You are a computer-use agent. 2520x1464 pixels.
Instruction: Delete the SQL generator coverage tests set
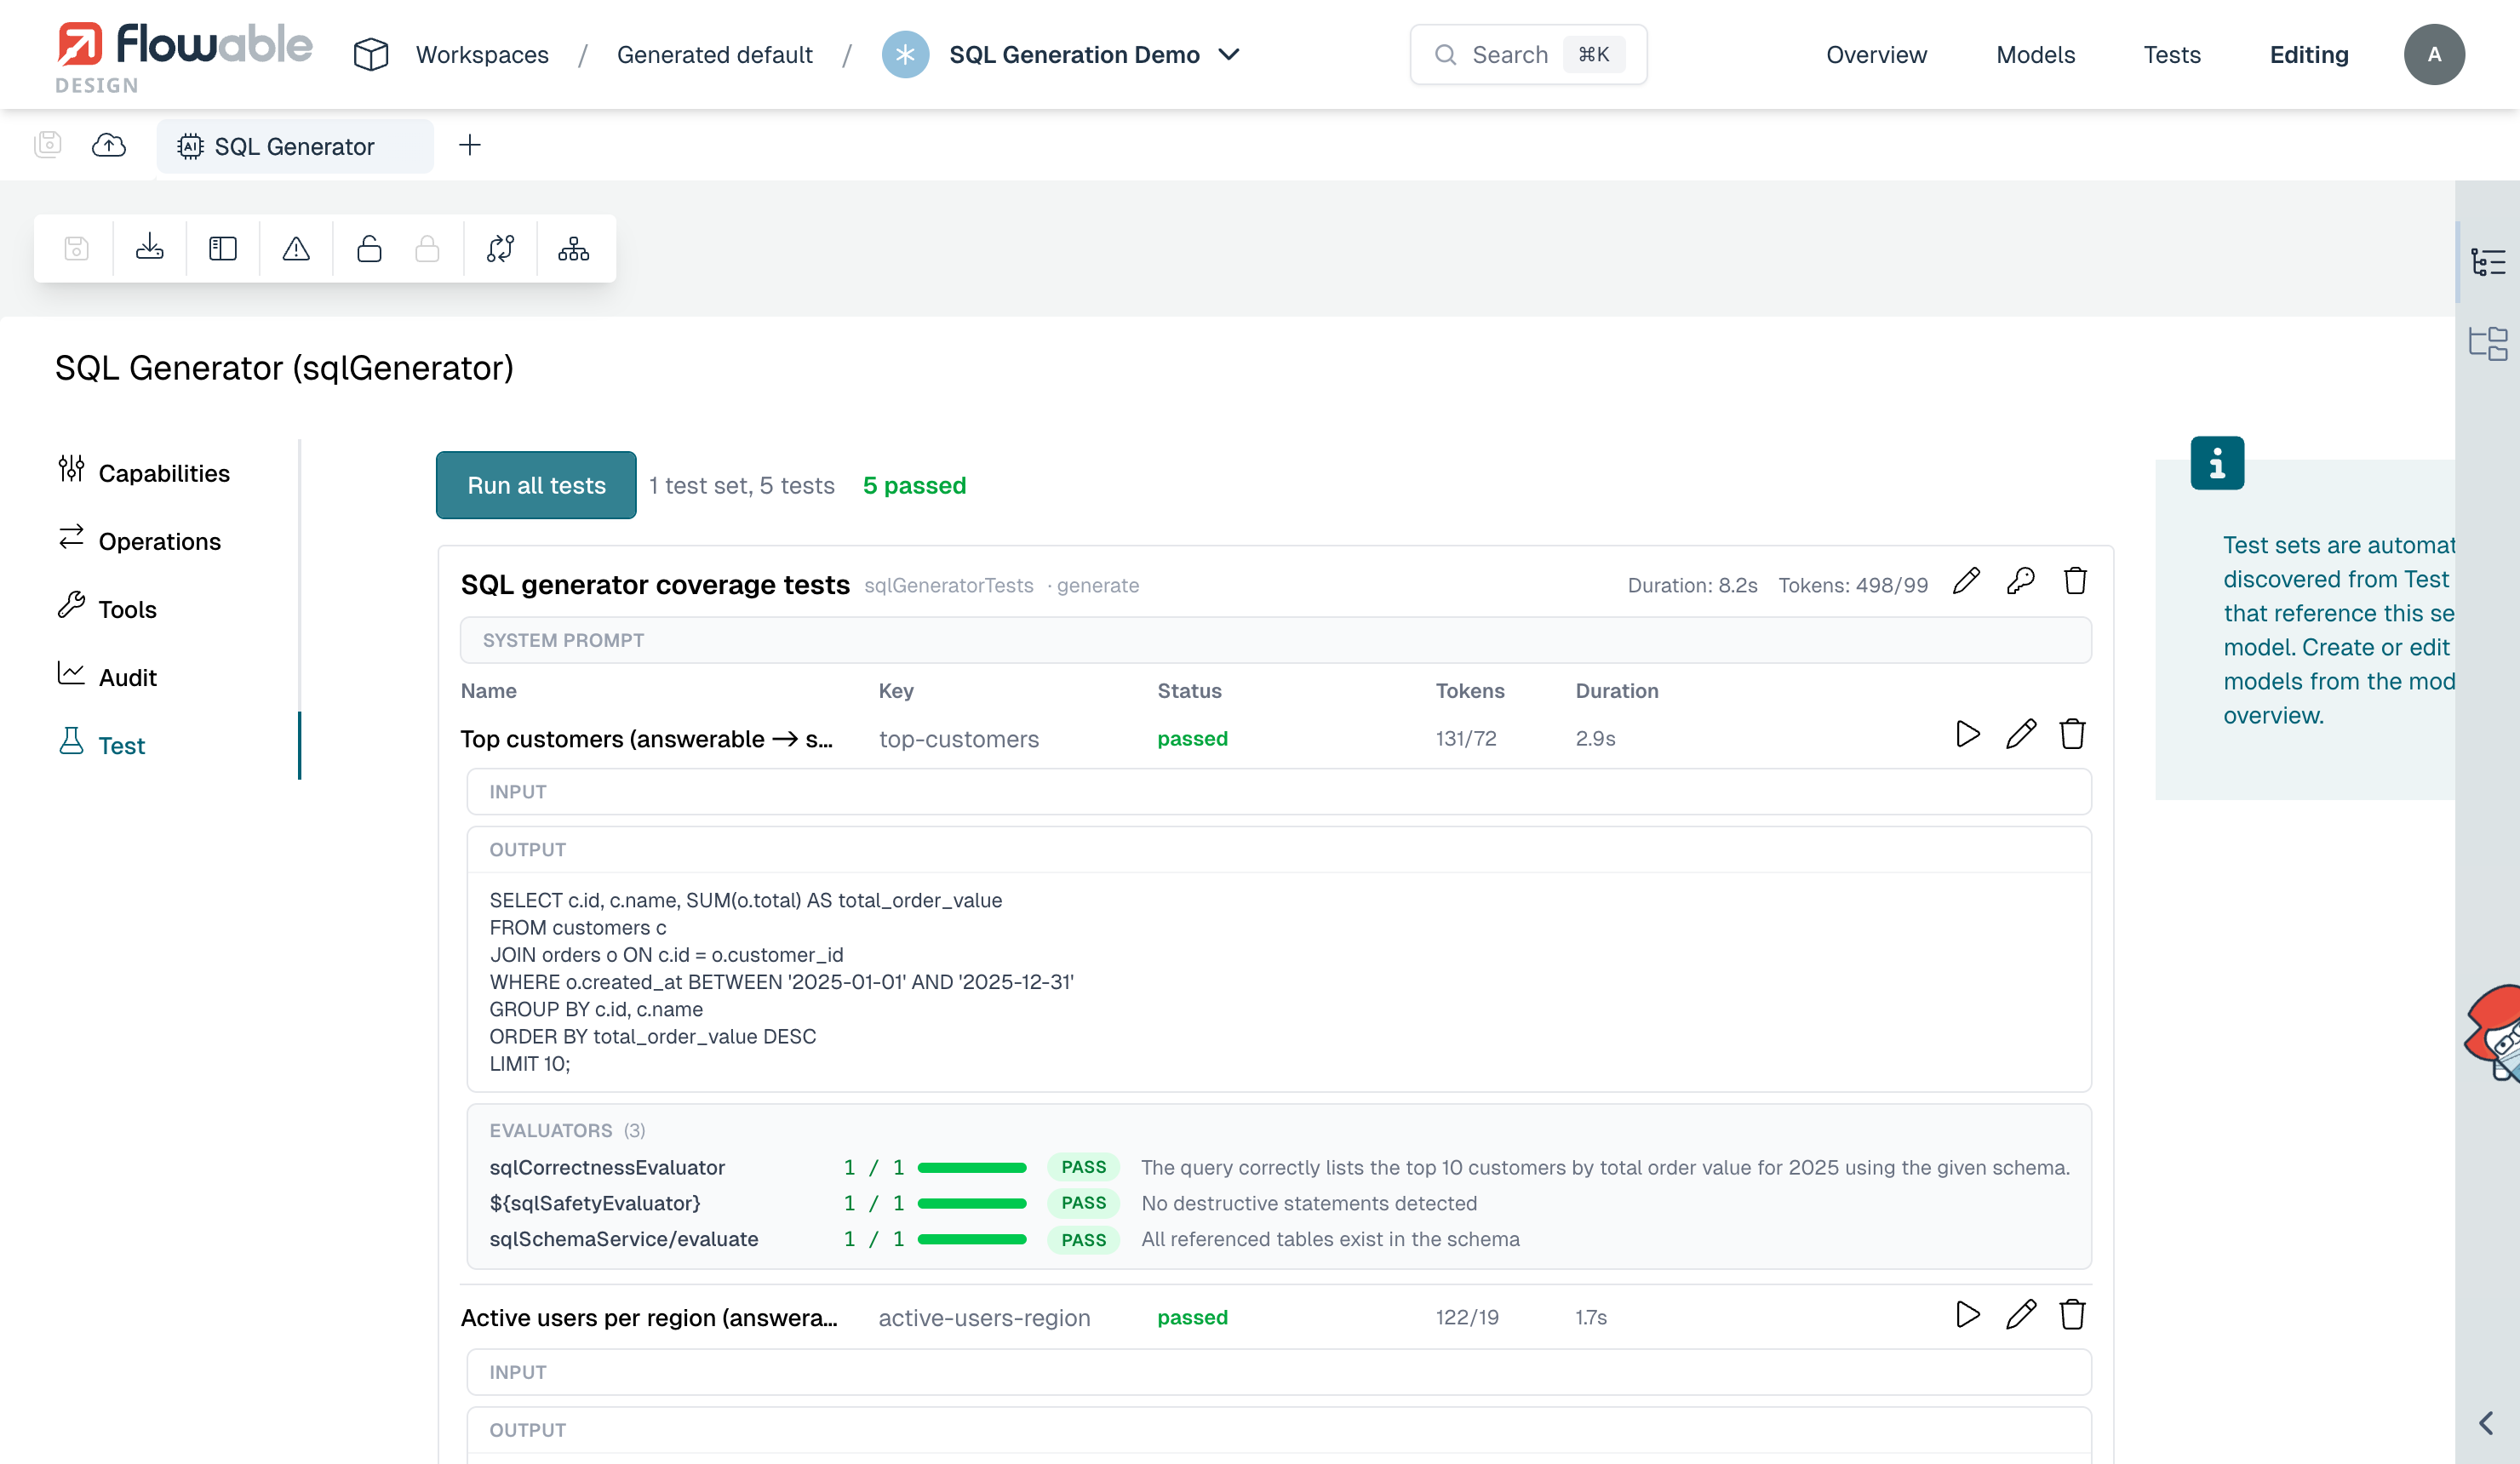[2075, 582]
